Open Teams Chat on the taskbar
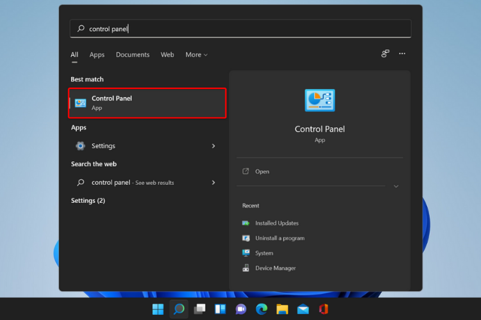 point(241,309)
